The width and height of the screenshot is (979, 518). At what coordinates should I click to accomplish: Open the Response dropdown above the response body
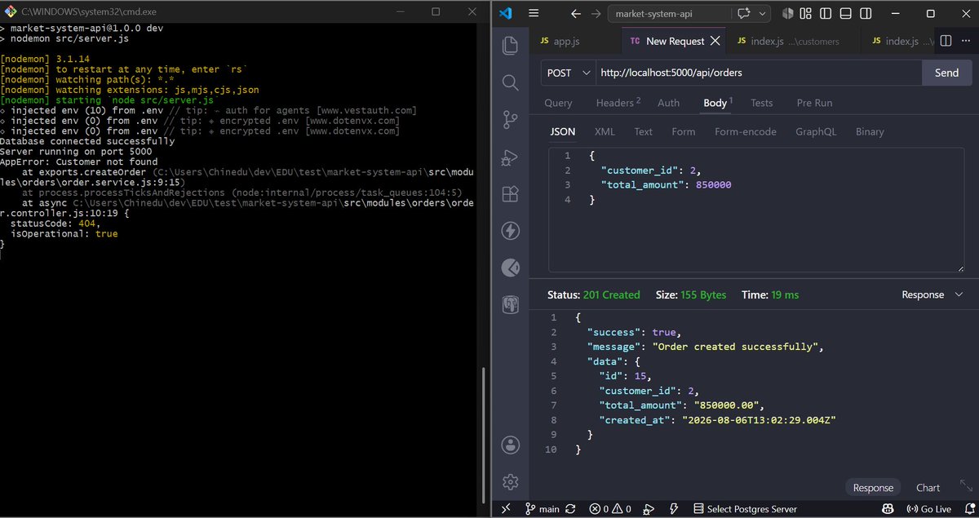click(932, 294)
